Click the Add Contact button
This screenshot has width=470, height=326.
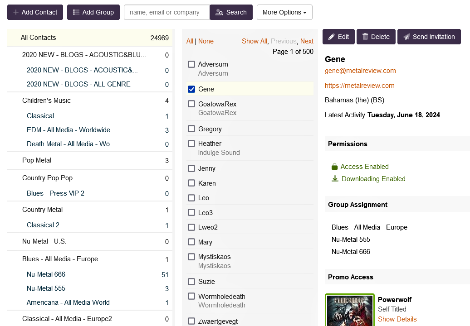pyautogui.click(x=35, y=12)
